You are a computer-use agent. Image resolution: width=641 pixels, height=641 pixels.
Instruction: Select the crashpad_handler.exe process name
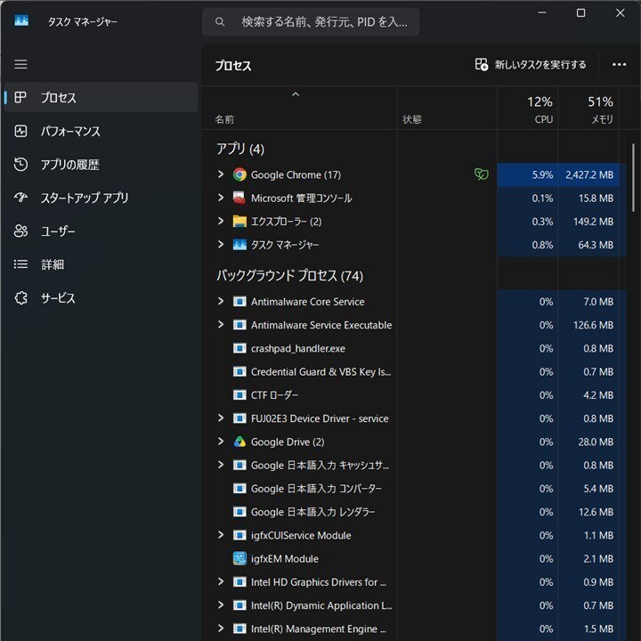(x=298, y=348)
